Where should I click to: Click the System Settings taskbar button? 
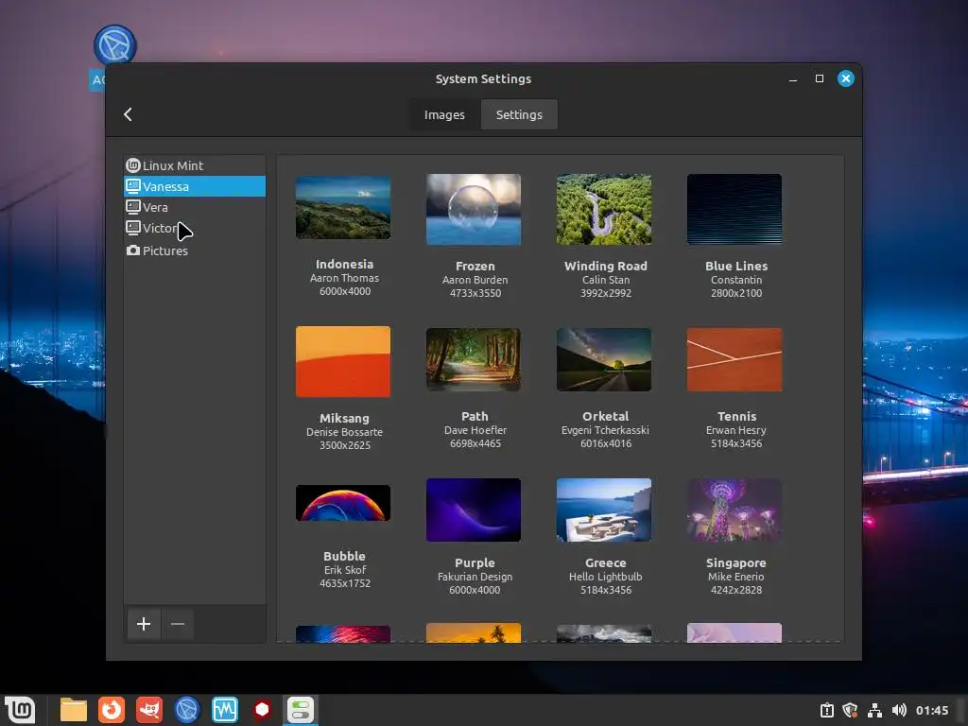301,710
